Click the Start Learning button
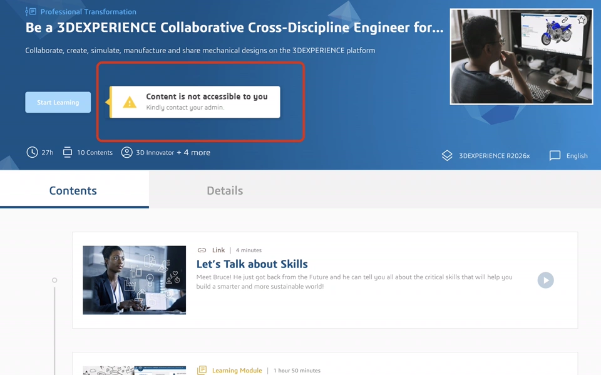601x375 pixels. [x=58, y=103]
